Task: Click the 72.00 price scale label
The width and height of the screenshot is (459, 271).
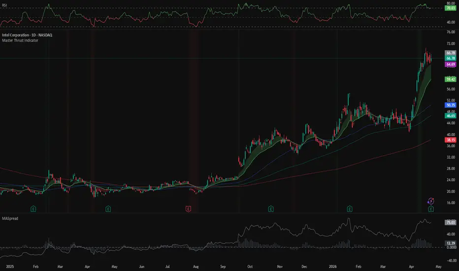Action: [x=451, y=44]
